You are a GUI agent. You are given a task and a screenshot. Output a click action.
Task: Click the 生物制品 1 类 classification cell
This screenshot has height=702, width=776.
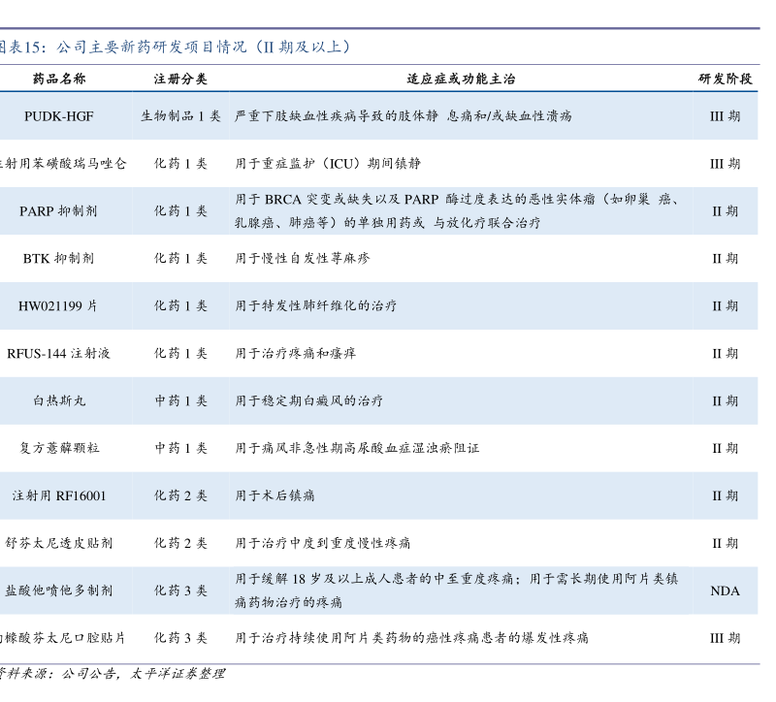point(180,116)
